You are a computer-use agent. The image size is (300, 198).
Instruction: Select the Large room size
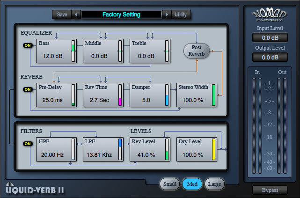point(214,184)
